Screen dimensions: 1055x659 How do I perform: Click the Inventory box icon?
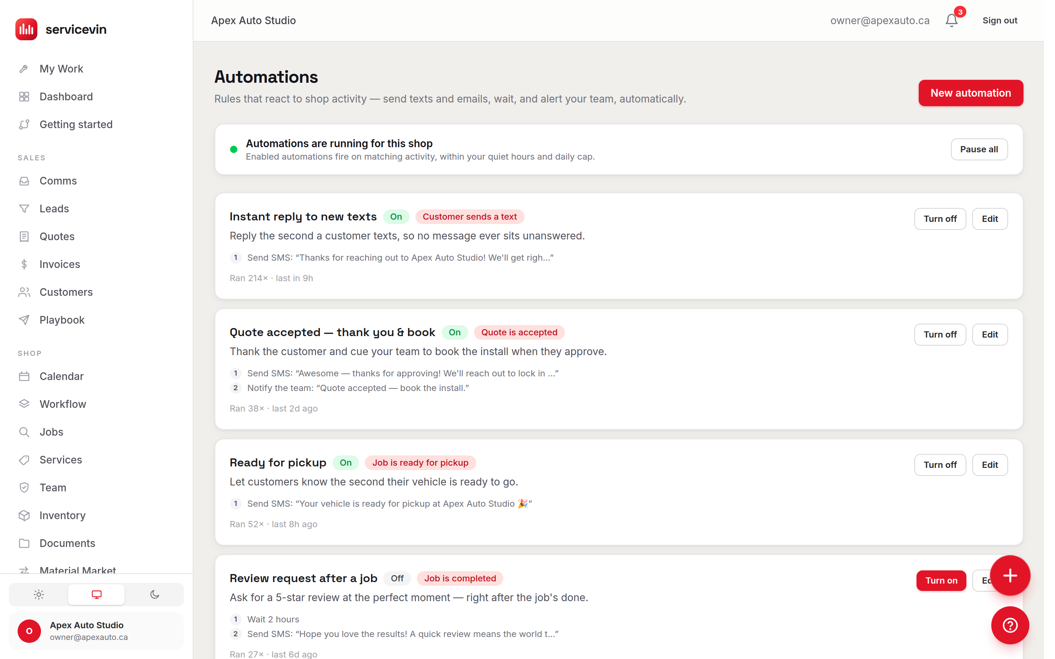(24, 516)
